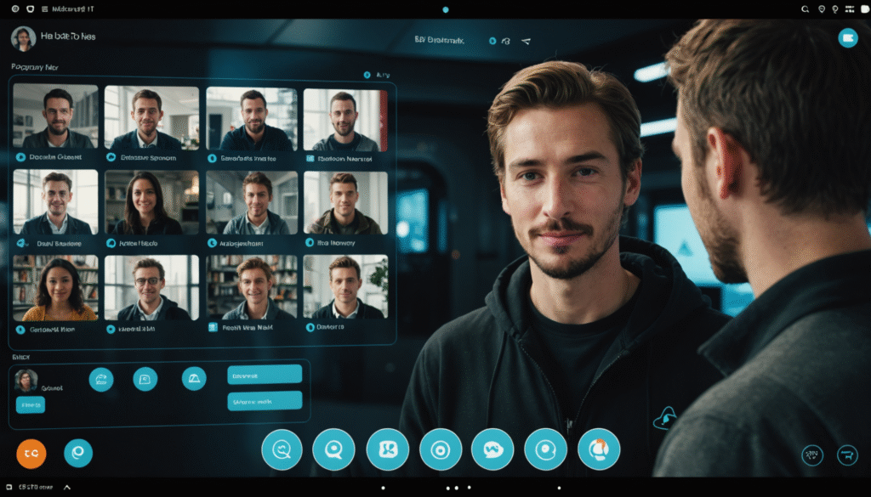Select the tile of the man in an olive jacket

coord(345,202)
